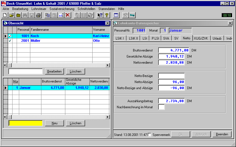236x147 pixels.
Task: Click right scroll arrow of employee list
Action: click(x=108, y=65)
